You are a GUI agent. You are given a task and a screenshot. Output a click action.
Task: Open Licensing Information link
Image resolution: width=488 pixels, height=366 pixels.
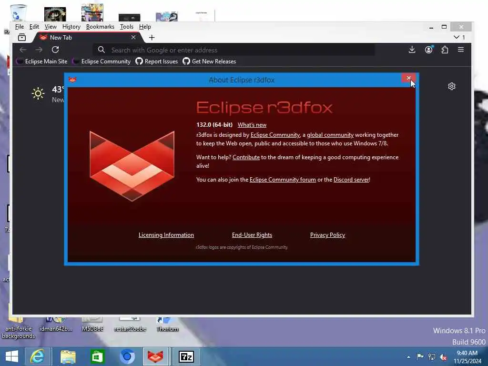pos(166,235)
